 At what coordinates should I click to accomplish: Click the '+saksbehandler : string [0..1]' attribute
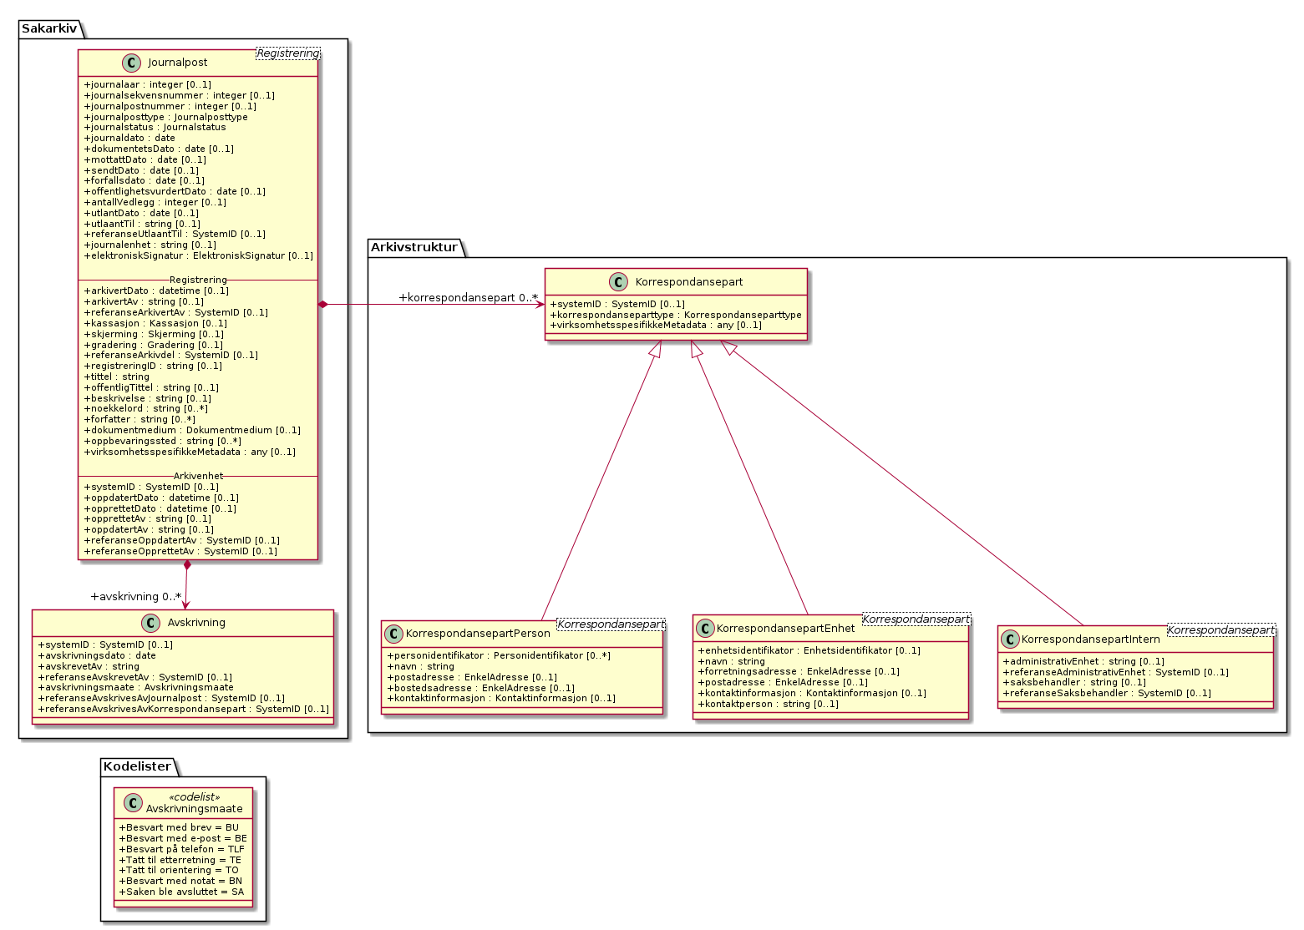tap(1074, 683)
